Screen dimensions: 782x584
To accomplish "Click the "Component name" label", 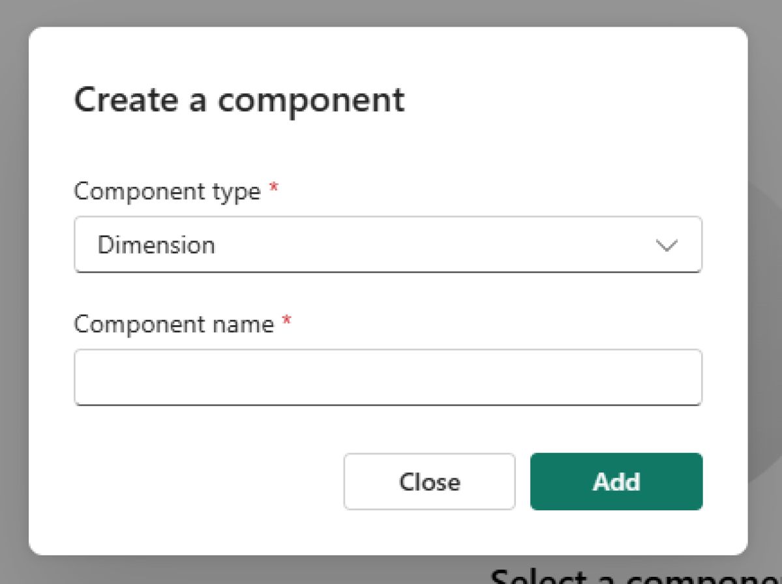I will [x=173, y=324].
